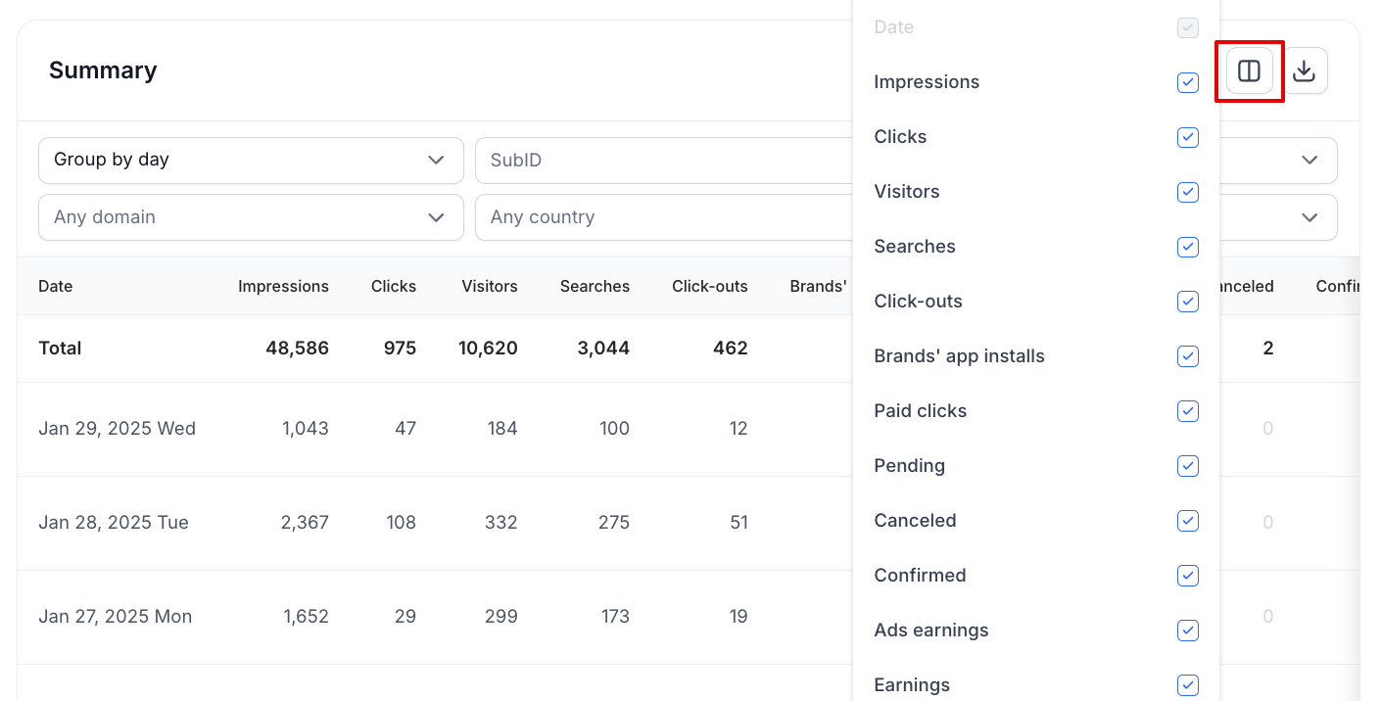Uncheck Brands' app installs checkbox
This screenshot has width=1381, height=701.
coord(1187,356)
